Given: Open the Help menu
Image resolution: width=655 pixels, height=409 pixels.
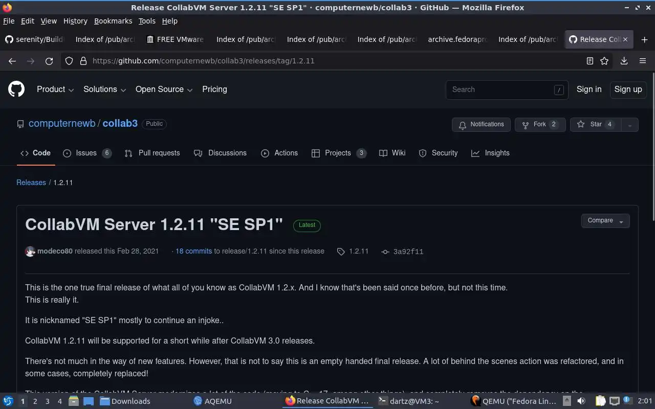Looking at the screenshot, I should [169, 21].
